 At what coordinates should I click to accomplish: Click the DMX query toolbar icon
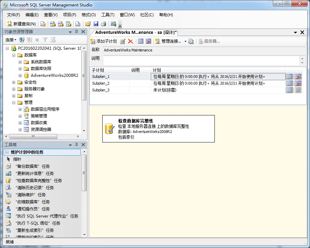click(61, 24)
